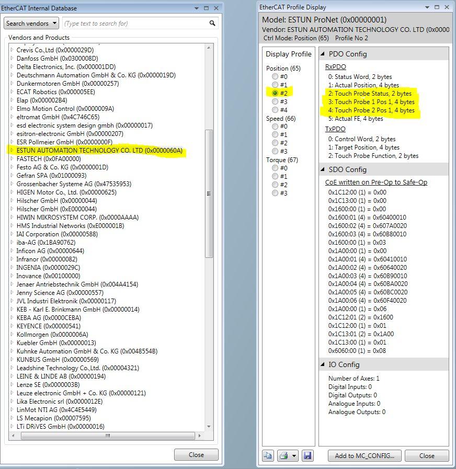
Task: Click the printer icon in Profile Display
Action: tap(283, 455)
